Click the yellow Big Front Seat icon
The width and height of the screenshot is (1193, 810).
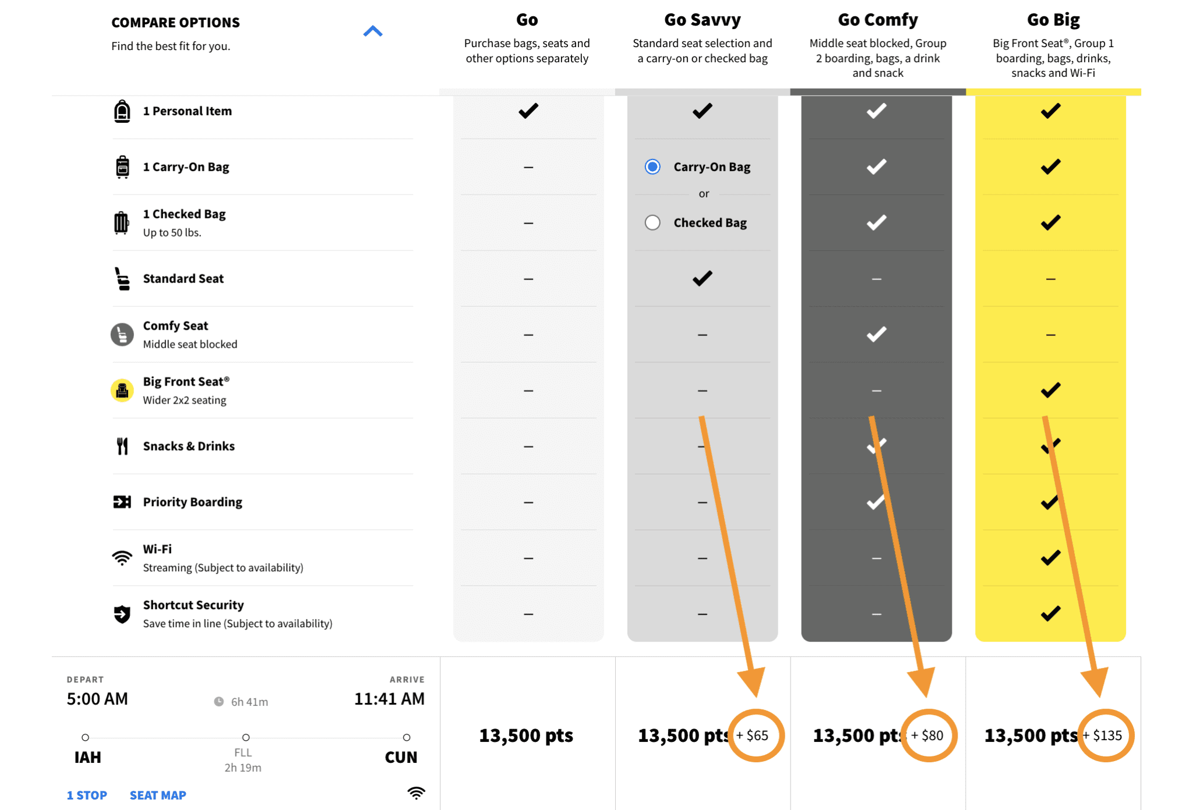coord(122,390)
